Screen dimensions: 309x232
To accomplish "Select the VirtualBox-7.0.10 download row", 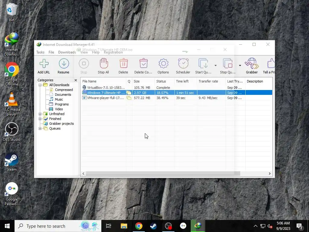I will [x=177, y=88].
